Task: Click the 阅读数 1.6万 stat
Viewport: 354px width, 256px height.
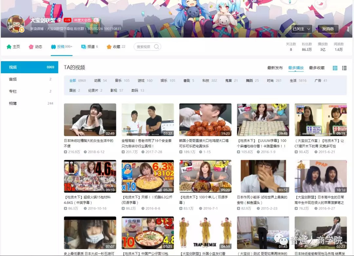Action: click(339, 47)
